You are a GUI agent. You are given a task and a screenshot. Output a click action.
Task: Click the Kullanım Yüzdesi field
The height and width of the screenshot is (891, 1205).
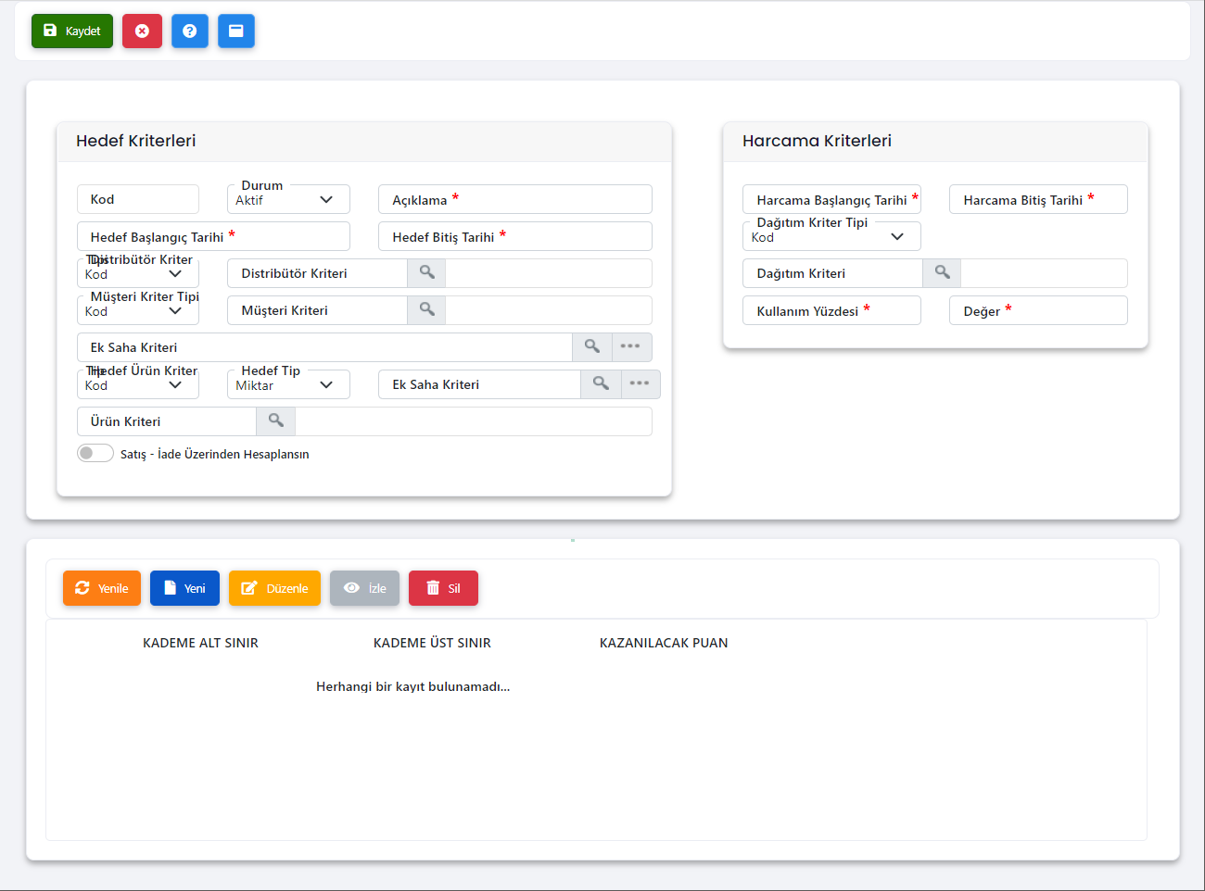(x=831, y=310)
